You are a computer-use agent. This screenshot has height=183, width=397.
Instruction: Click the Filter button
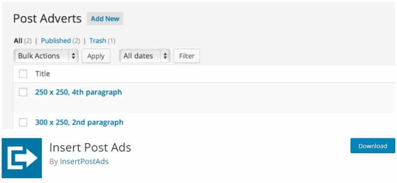tap(186, 56)
